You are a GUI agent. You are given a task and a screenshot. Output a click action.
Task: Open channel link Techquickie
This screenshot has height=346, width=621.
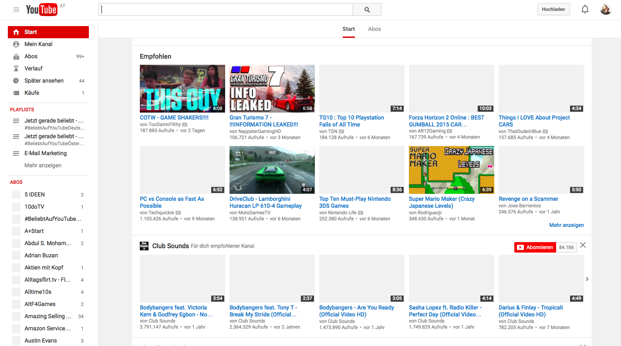pos(161,213)
